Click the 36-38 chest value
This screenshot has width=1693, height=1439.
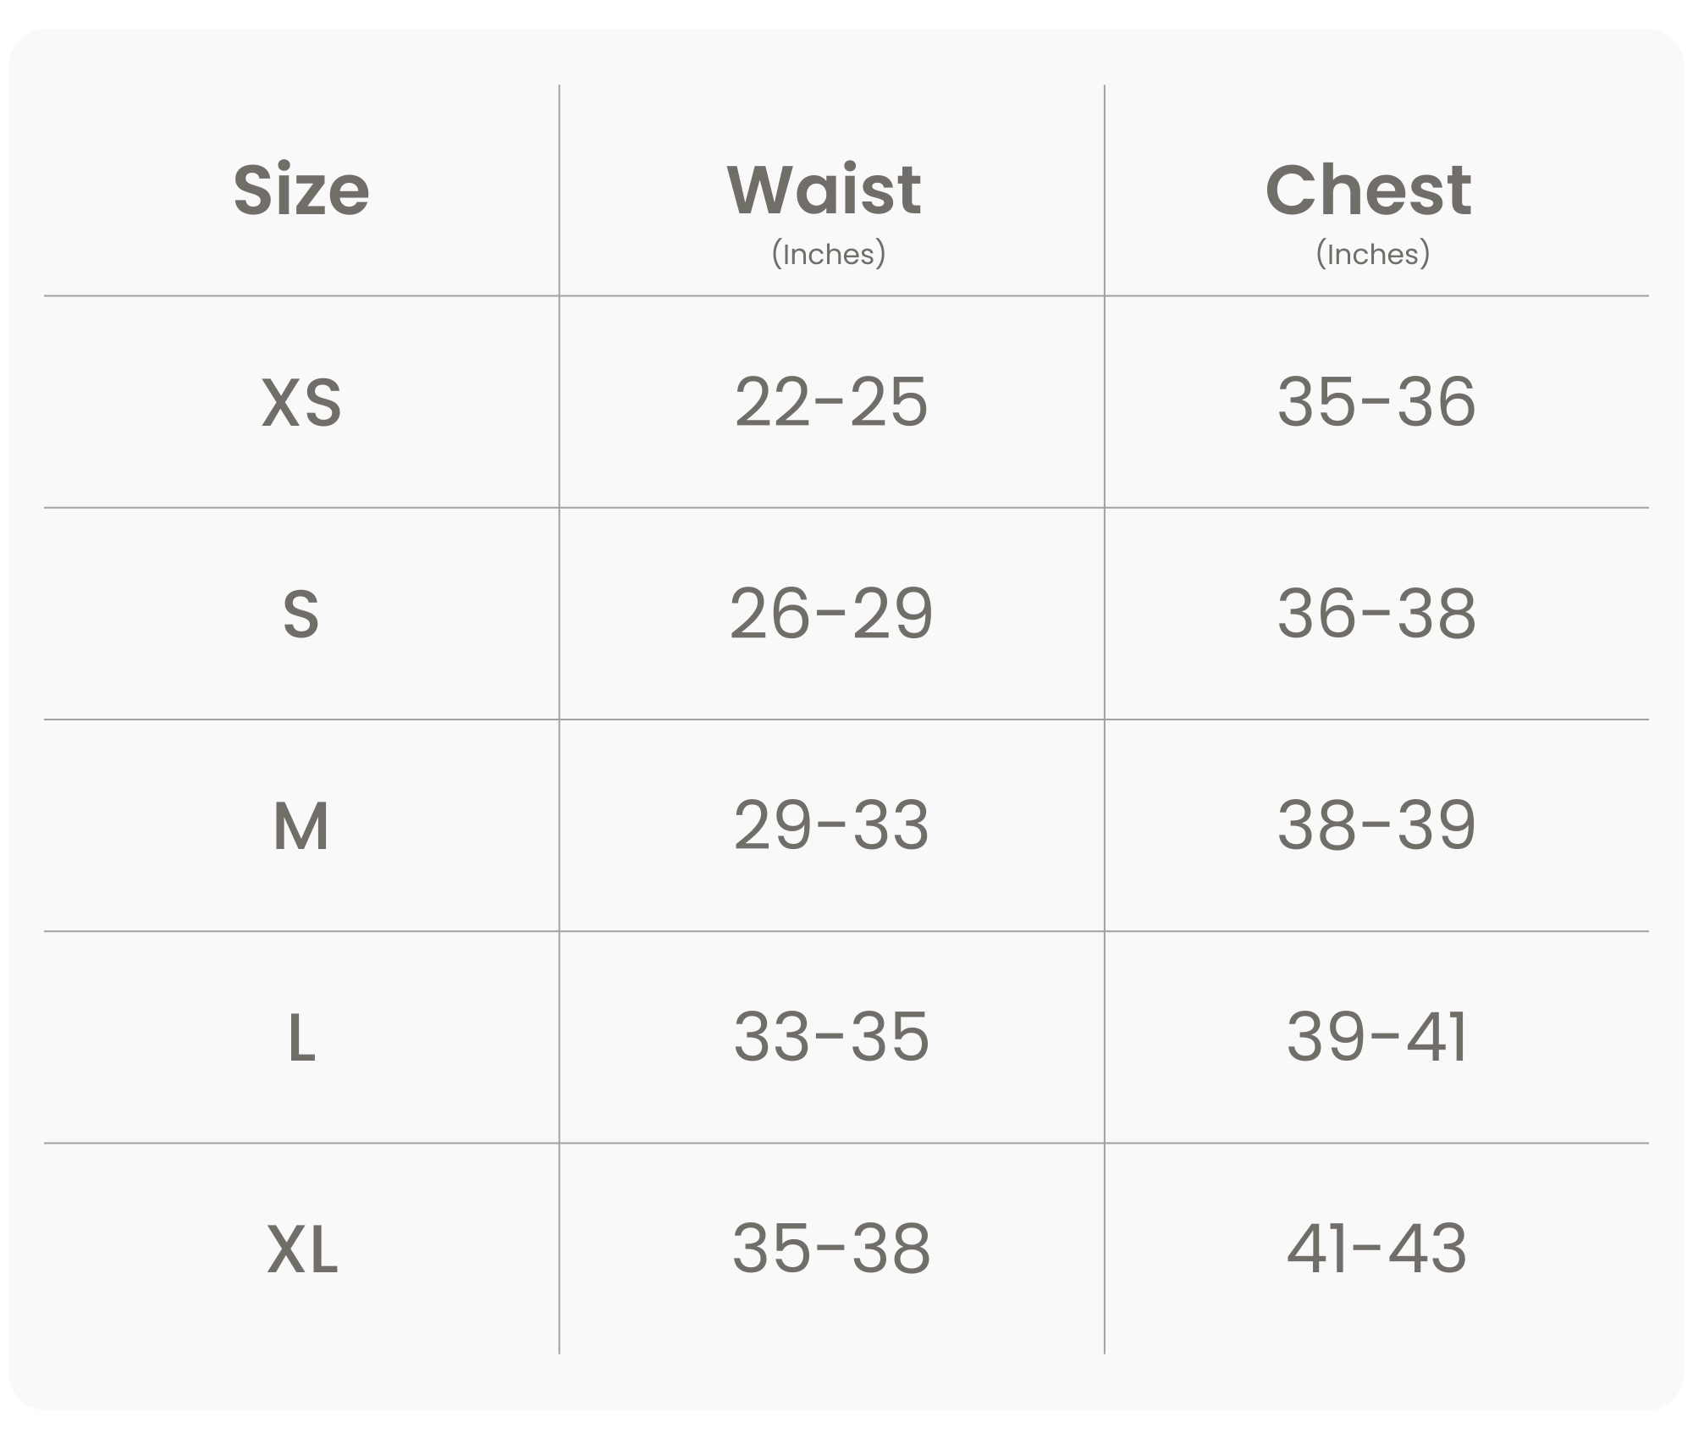tap(1376, 614)
